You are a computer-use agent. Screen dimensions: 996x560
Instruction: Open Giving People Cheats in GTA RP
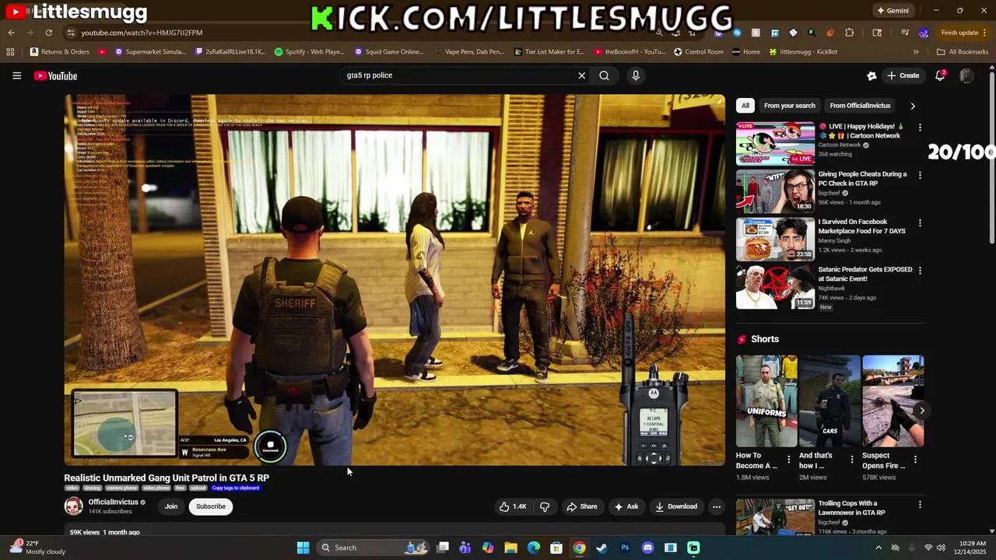coord(862,178)
